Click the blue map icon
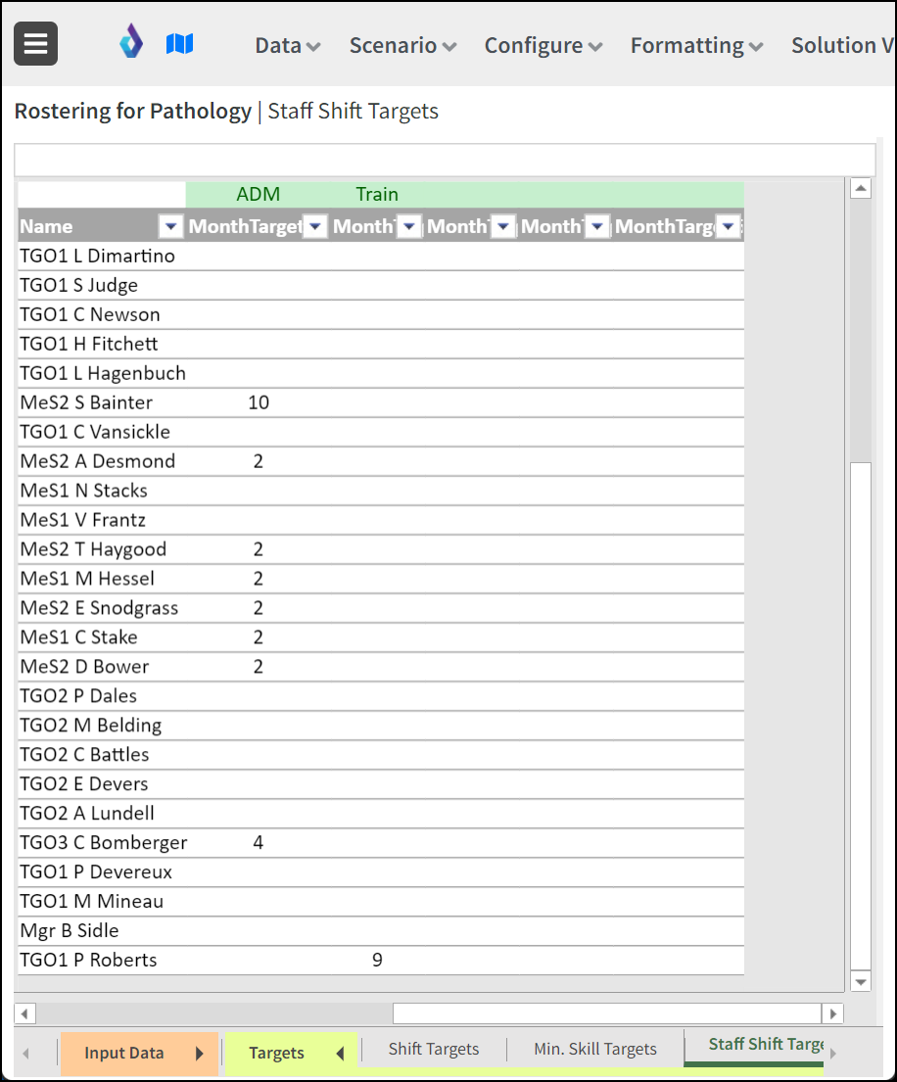The image size is (897, 1082). tap(179, 44)
